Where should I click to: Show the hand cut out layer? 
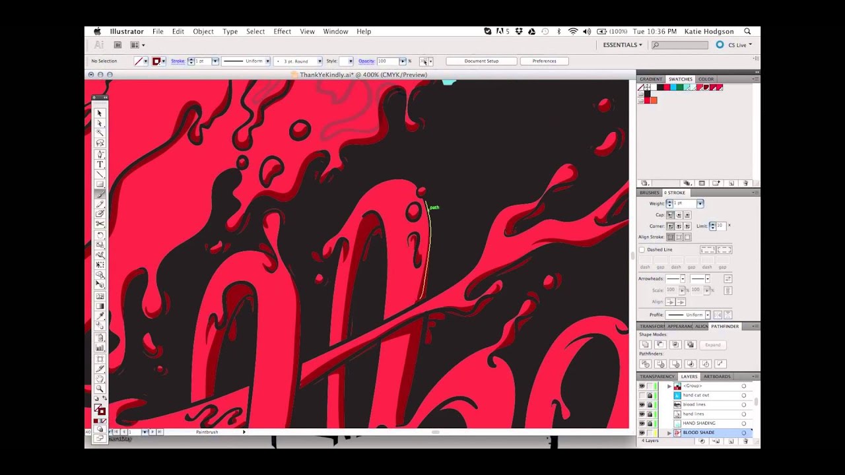point(642,395)
